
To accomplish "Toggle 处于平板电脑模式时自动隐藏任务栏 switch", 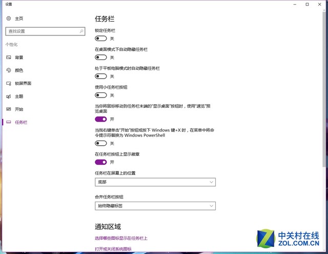I will 101,76.
